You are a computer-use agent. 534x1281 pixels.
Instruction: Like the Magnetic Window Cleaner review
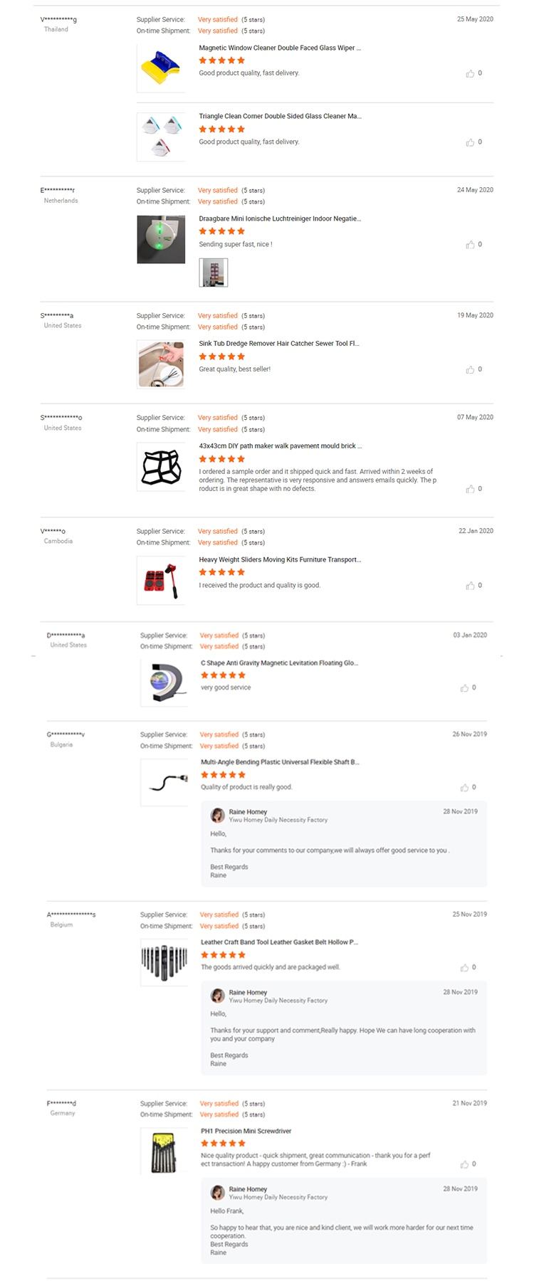point(470,73)
